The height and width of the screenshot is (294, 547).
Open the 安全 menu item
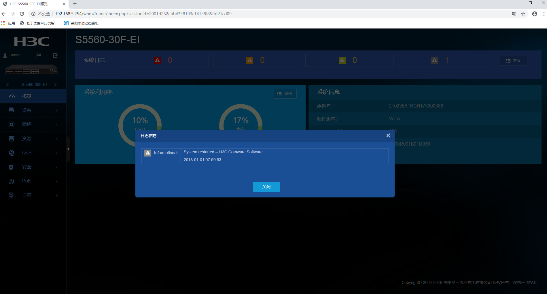[x=33, y=167]
